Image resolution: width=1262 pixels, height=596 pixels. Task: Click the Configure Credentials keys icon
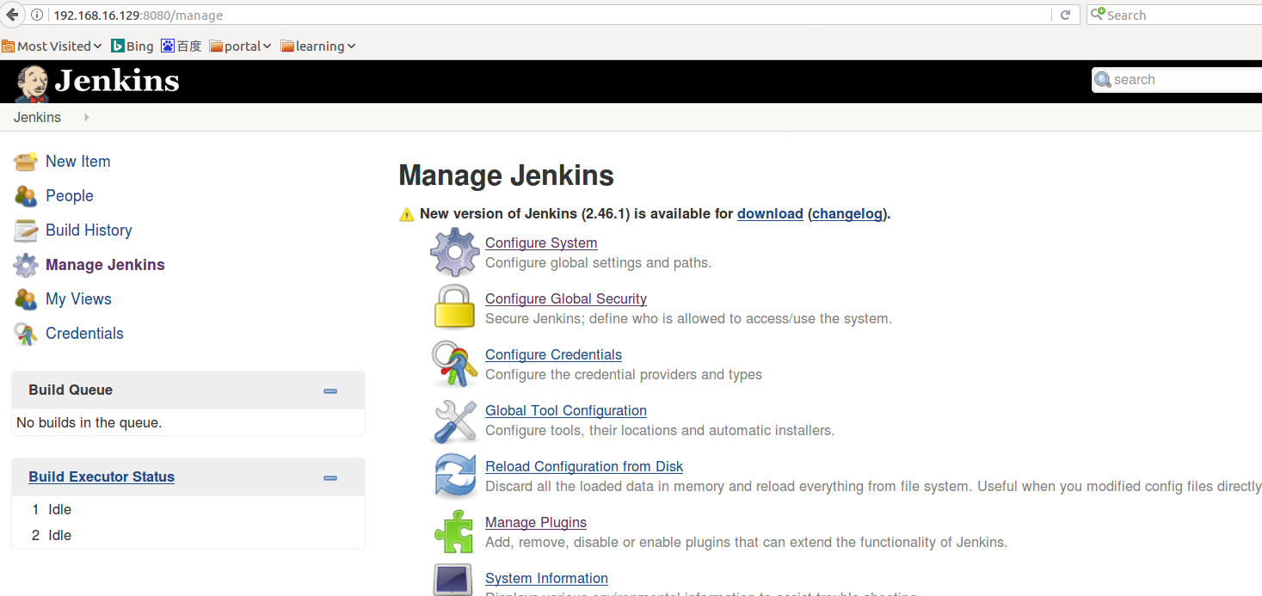pyautogui.click(x=454, y=364)
